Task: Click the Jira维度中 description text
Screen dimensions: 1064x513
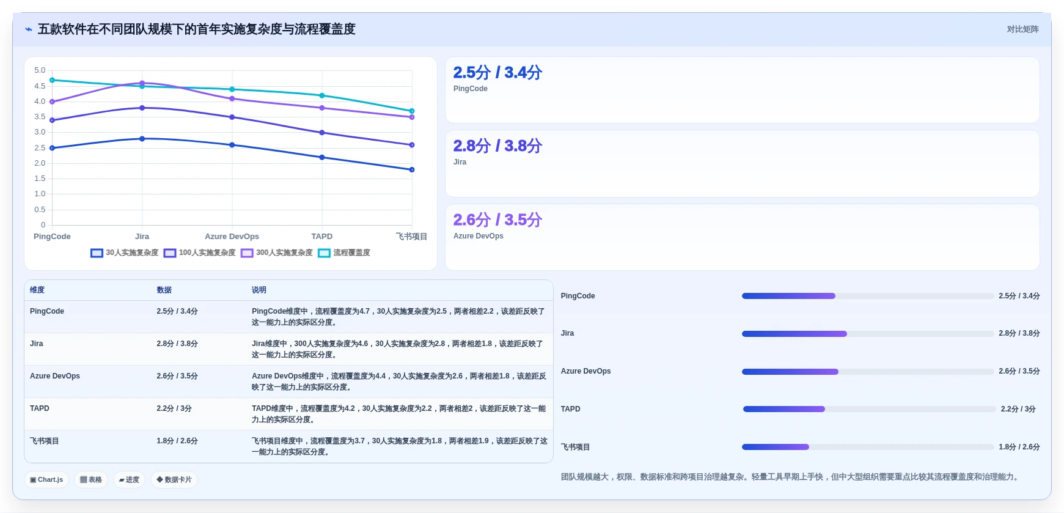Action: [x=398, y=349]
